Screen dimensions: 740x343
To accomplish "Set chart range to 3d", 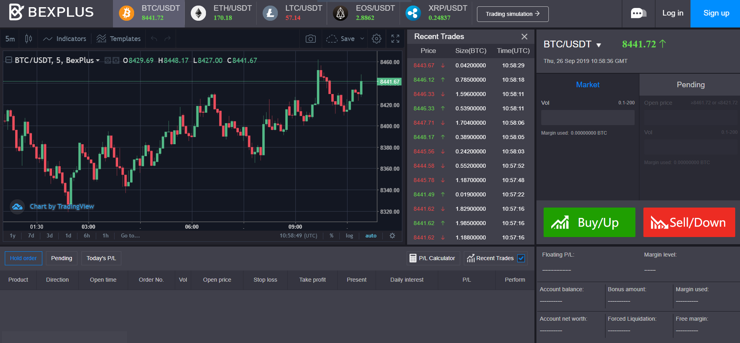I will [49, 235].
